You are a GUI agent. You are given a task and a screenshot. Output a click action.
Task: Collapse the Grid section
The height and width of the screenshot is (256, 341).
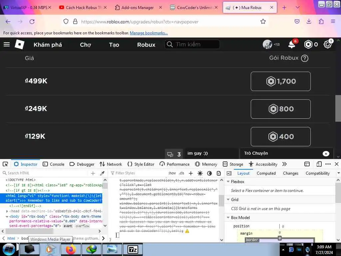click(228, 199)
